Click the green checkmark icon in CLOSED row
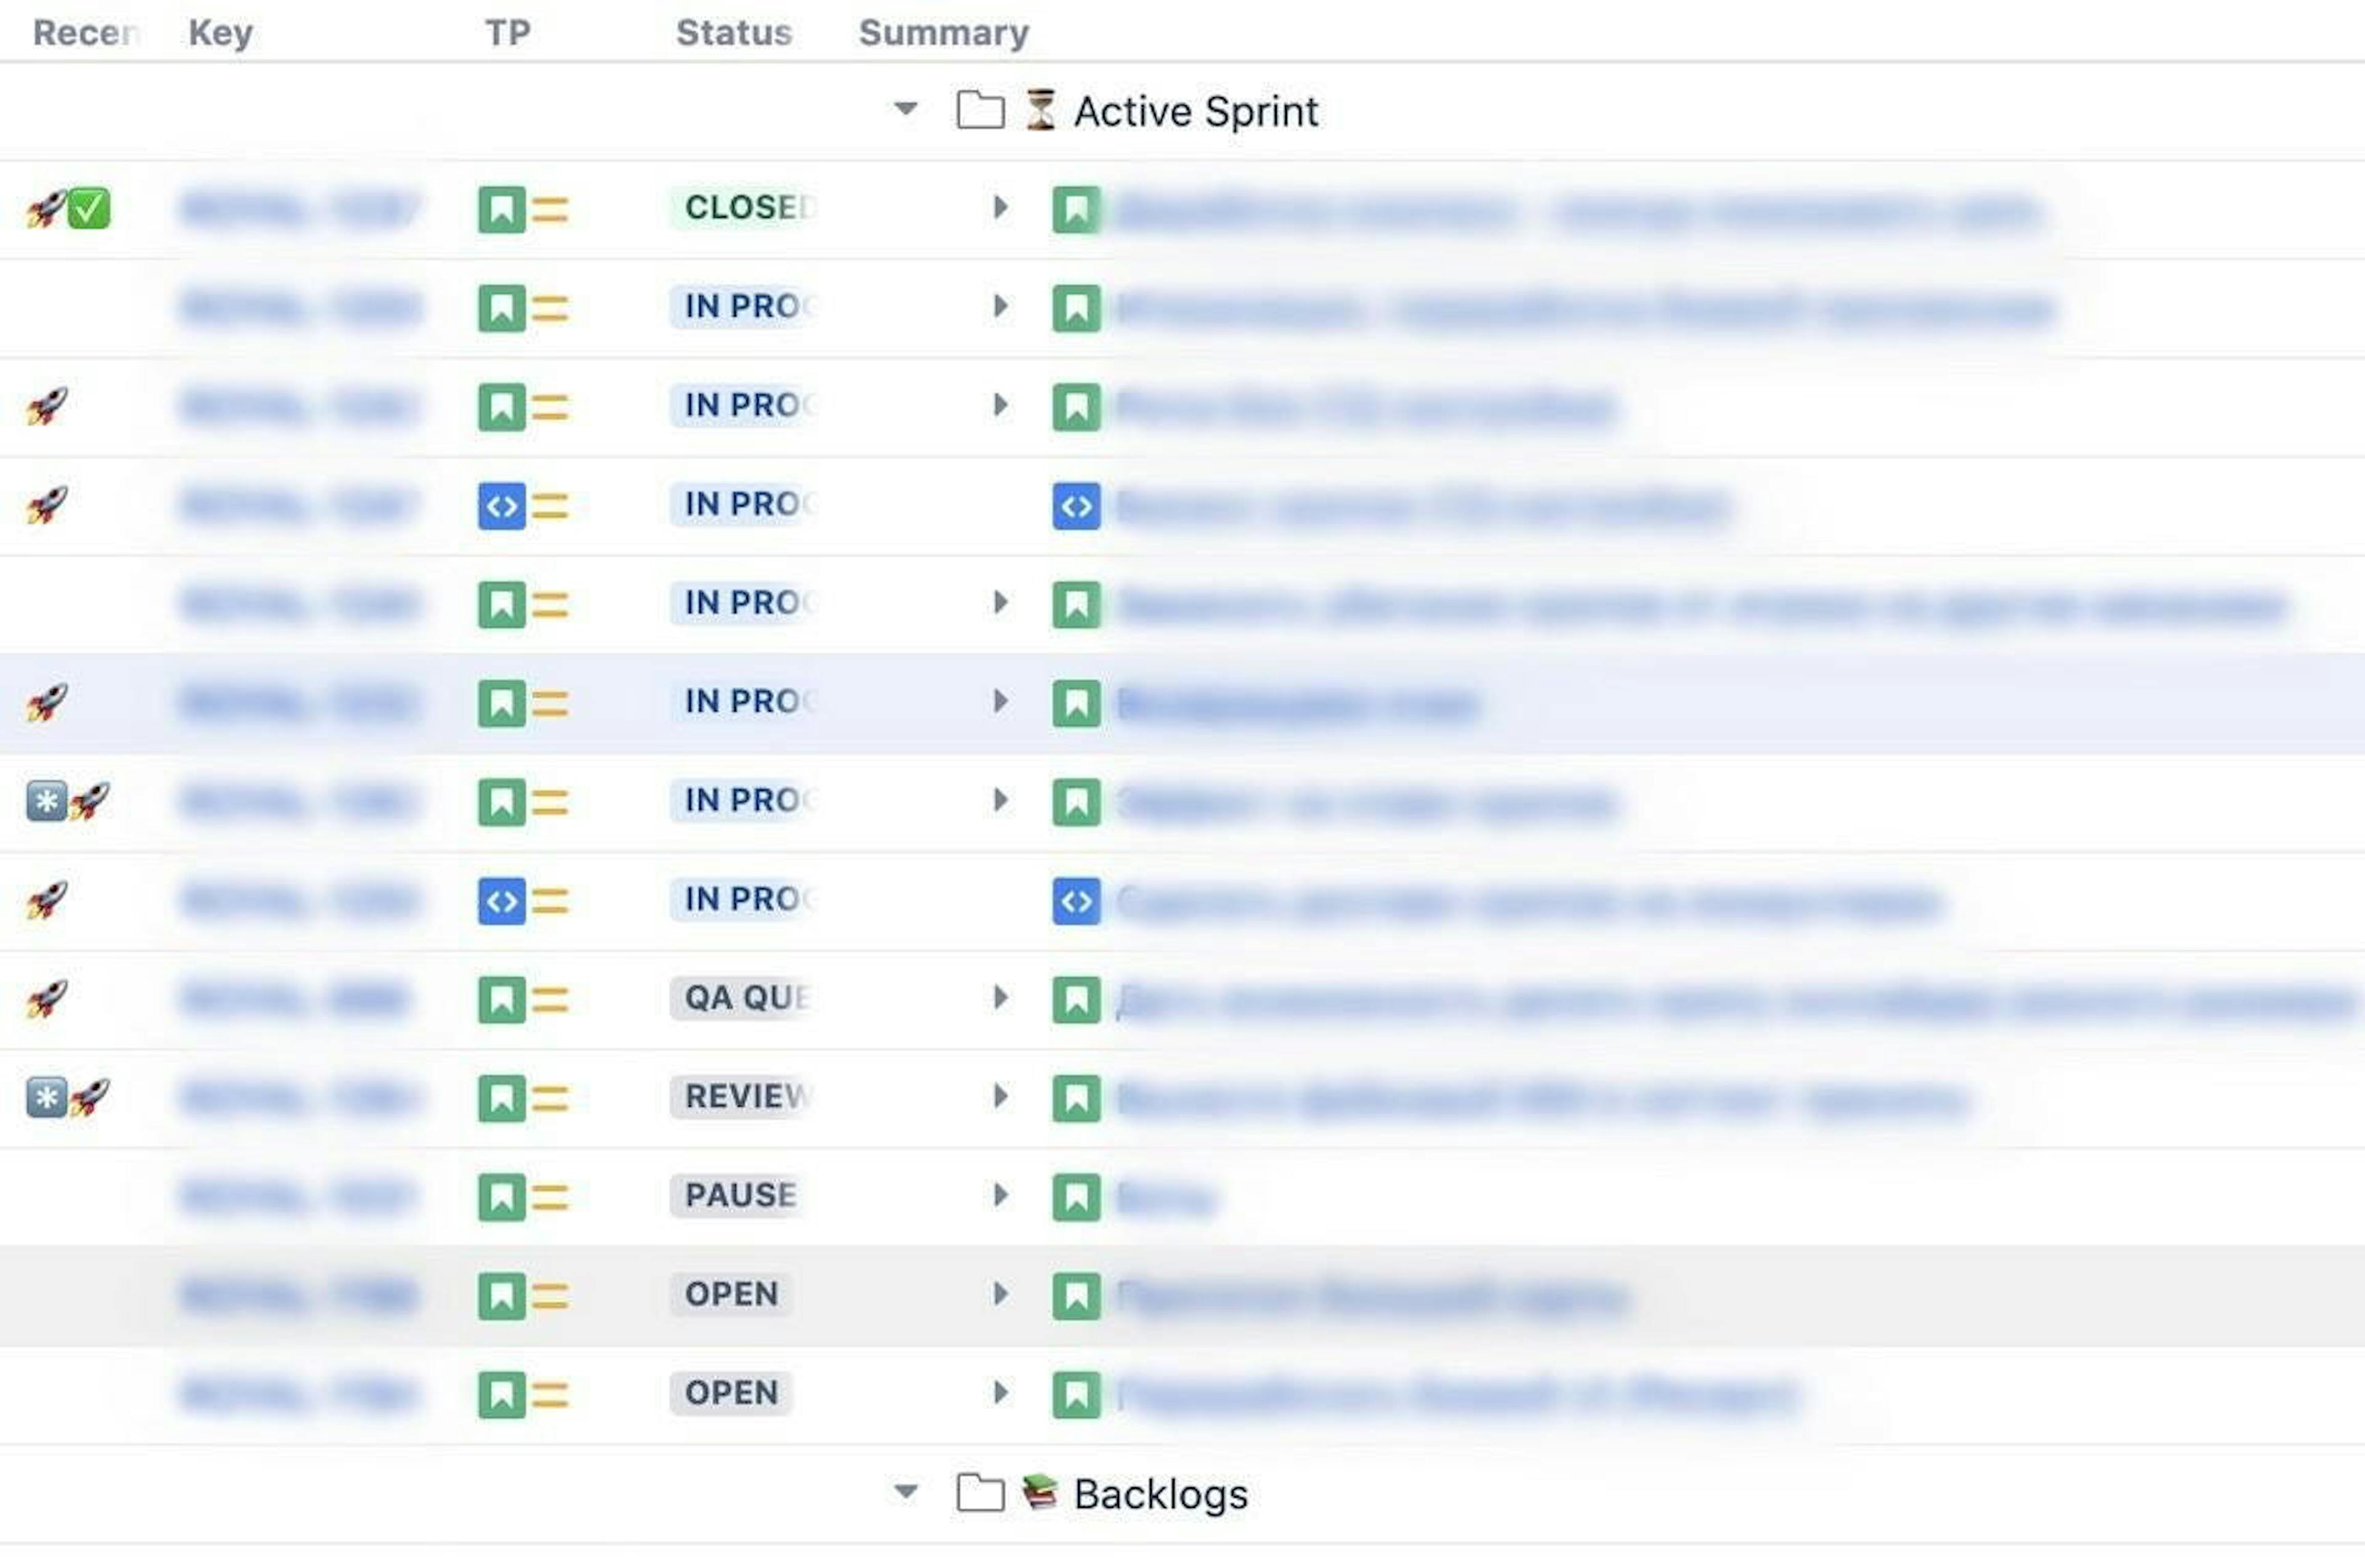 pos(89,209)
